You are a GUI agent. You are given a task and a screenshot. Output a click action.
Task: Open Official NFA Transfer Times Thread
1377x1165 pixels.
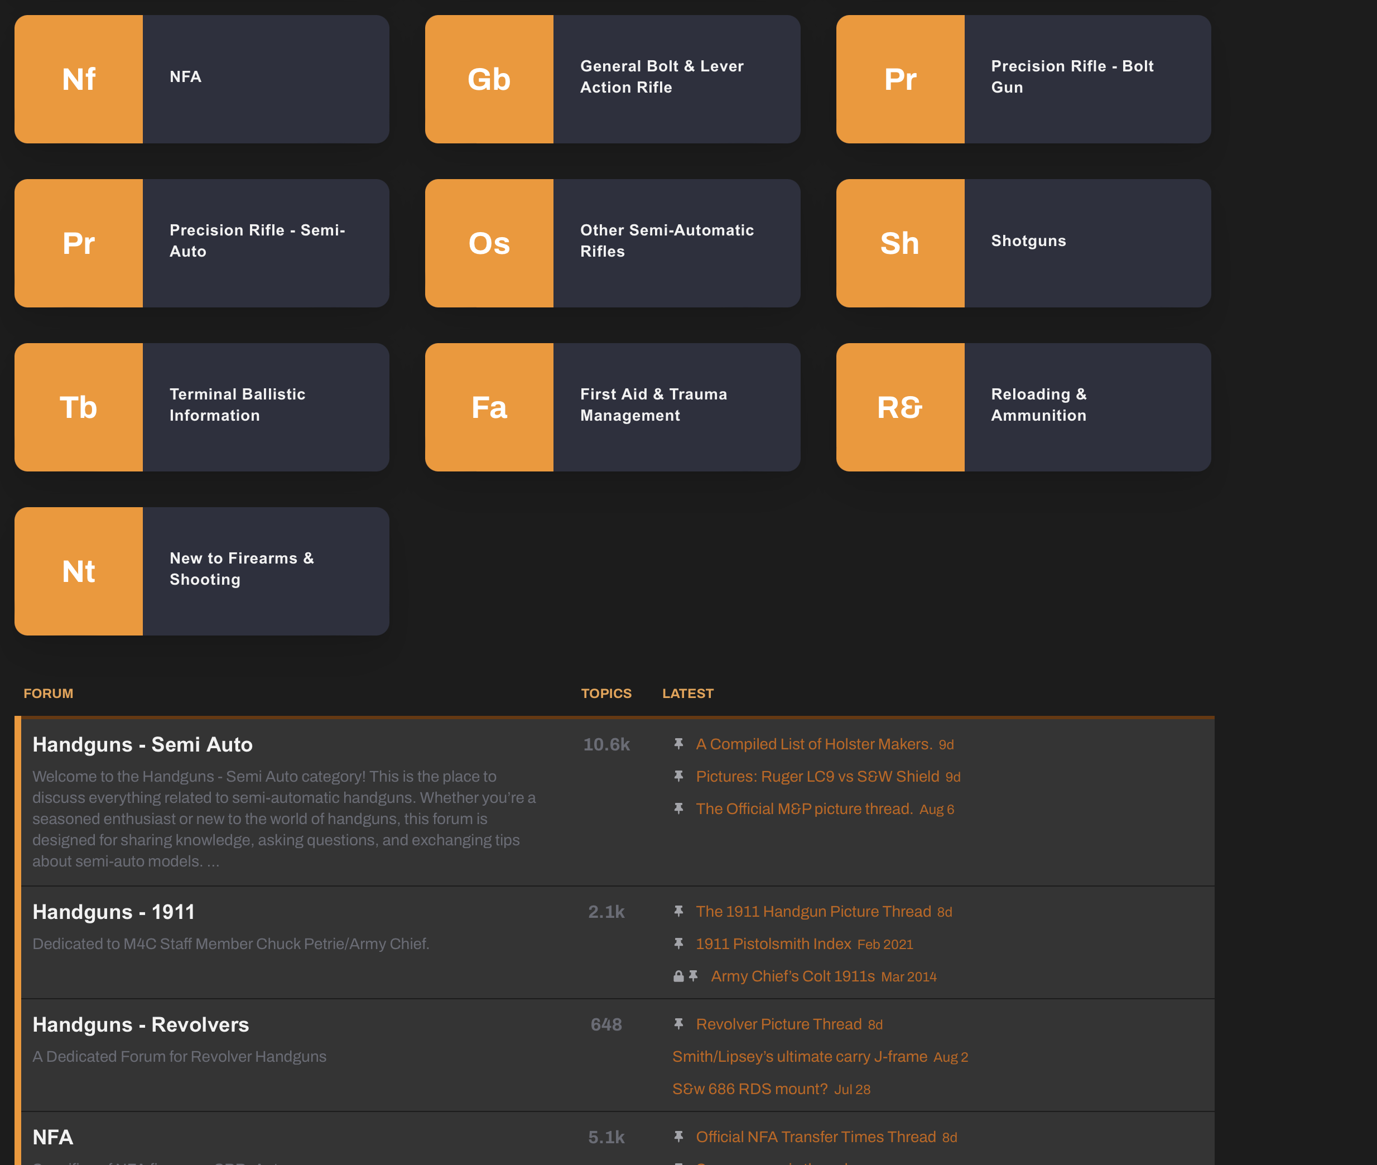(x=816, y=1137)
